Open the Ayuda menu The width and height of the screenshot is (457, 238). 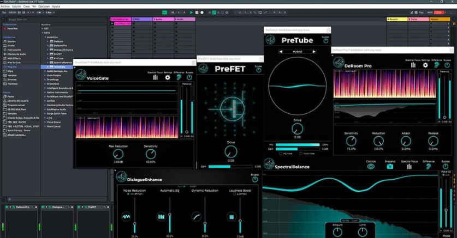[56, 6]
